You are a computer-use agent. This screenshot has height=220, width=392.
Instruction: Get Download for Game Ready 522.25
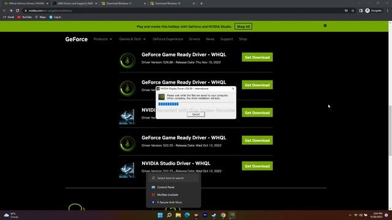click(x=257, y=140)
